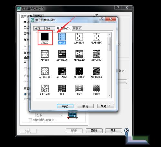Confirm pattern with 确定 in palette dialog
161x147 pixels.
65,106
